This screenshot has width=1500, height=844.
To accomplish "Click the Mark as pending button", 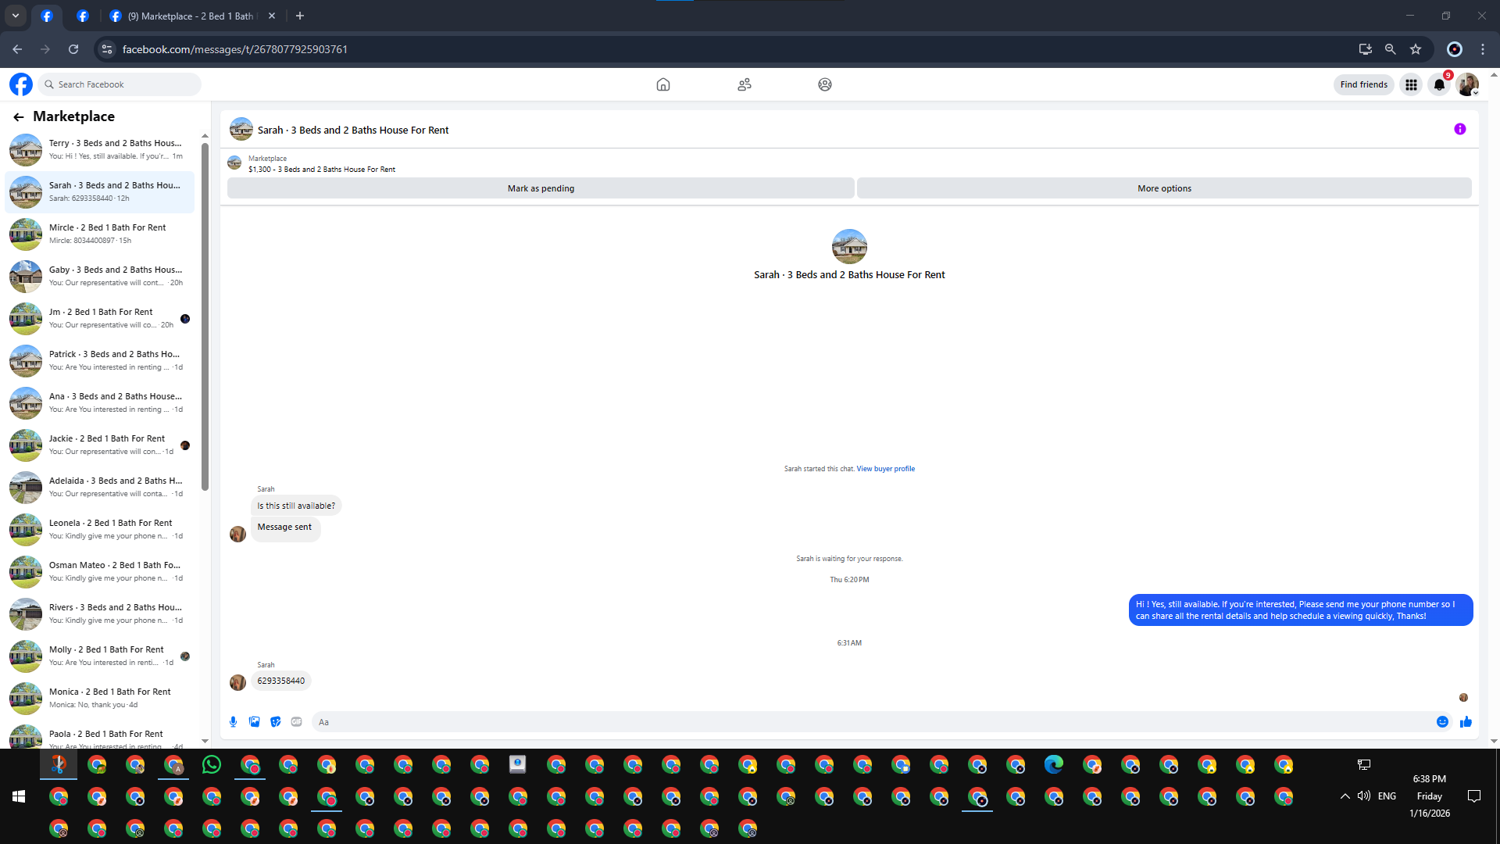I will (541, 188).
